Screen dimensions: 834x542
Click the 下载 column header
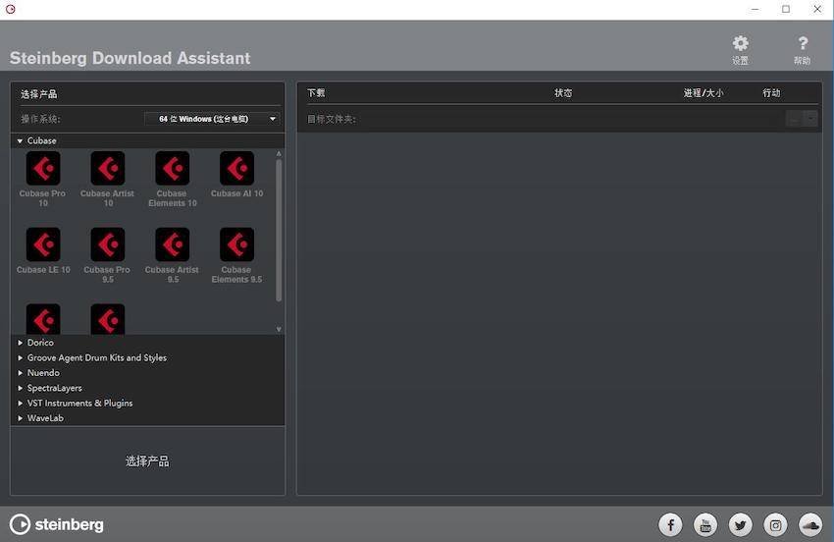tap(316, 92)
